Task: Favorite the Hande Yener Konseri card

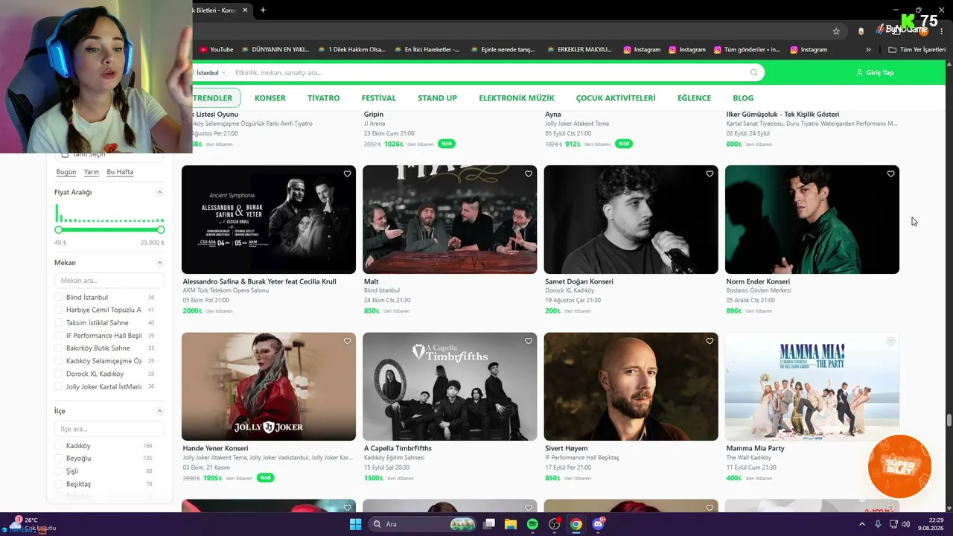Action: (x=347, y=341)
